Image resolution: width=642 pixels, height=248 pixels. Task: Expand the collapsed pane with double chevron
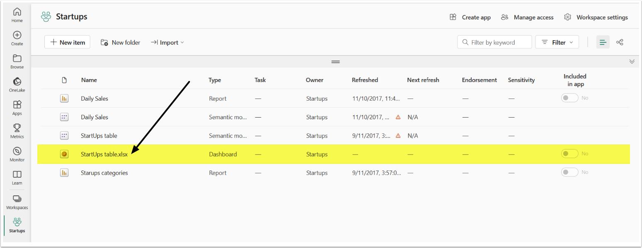(632, 61)
